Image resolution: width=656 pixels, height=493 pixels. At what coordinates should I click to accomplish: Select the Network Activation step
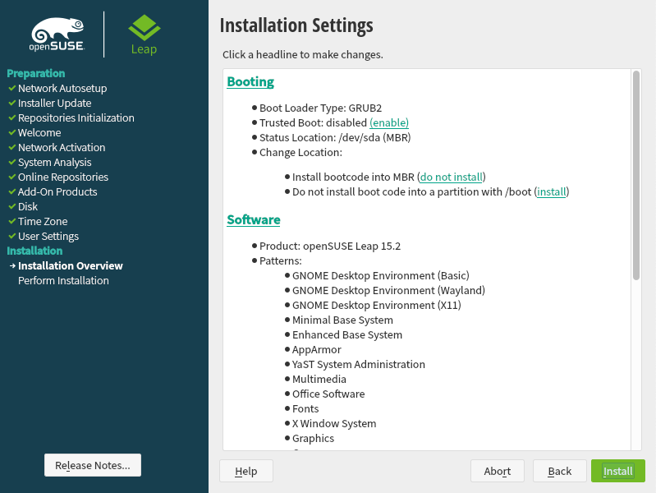coord(62,147)
